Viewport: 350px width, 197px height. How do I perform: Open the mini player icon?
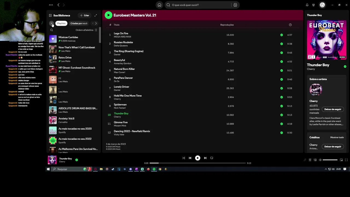pos(341,160)
